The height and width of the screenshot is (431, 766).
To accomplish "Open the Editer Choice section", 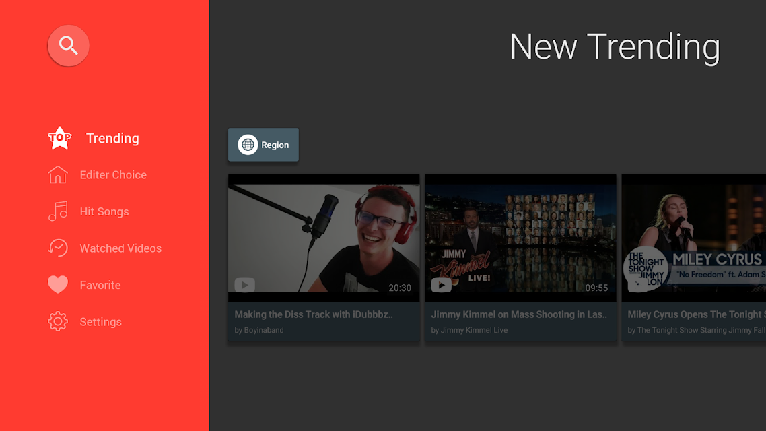I will tap(113, 175).
